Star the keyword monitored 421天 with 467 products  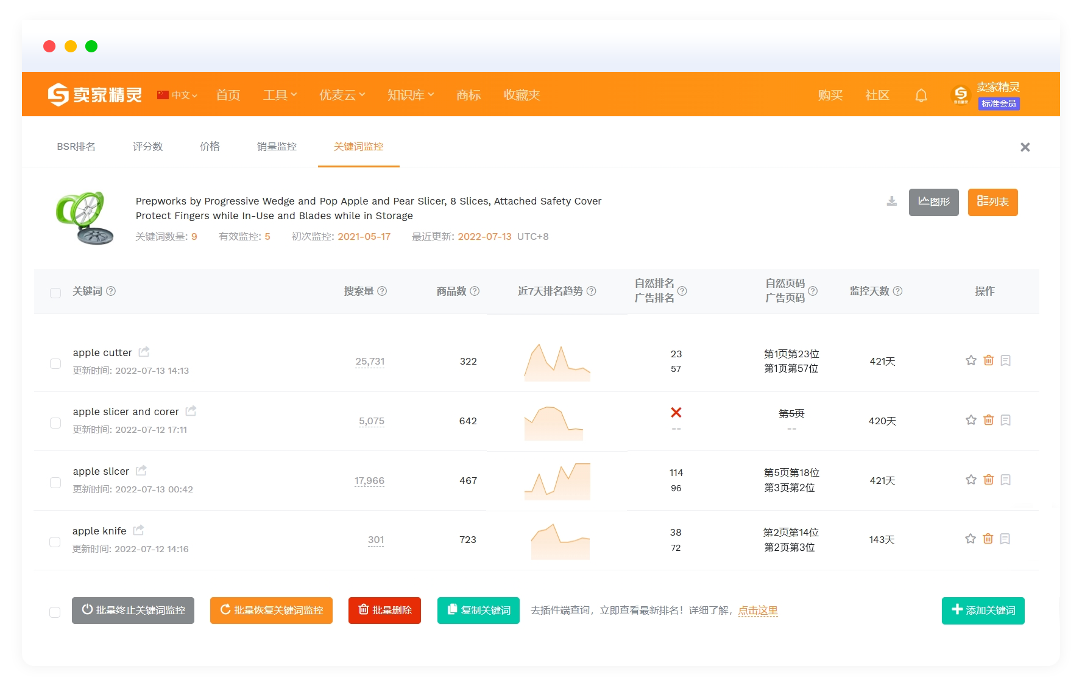971,480
